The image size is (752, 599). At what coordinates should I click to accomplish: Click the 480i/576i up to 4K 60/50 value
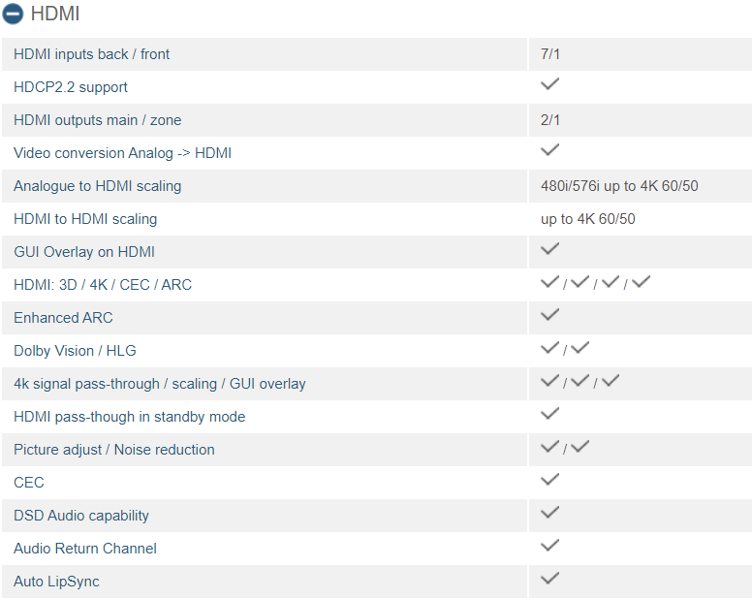[619, 186]
